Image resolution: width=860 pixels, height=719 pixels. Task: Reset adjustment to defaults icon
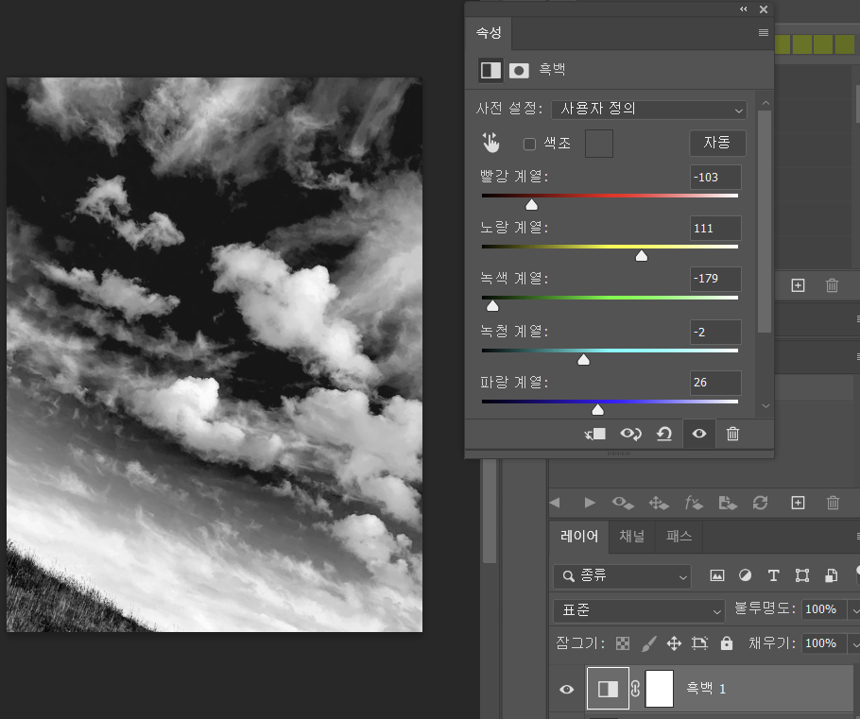click(664, 434)
